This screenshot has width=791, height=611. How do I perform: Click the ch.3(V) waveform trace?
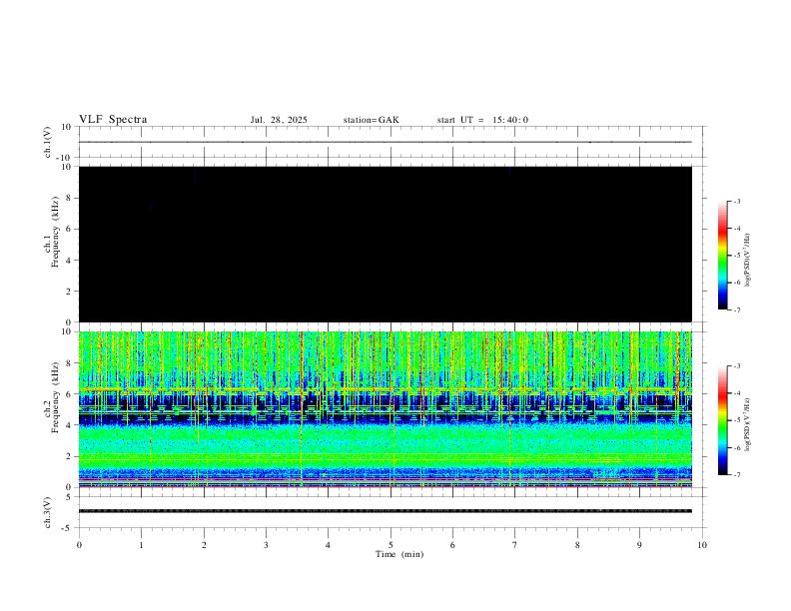pyautogui.click(x=386, y=511)
